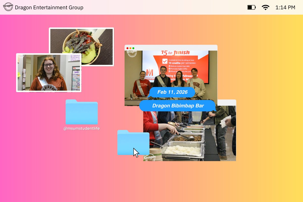Click the Dragon logo in top bar

8,7
